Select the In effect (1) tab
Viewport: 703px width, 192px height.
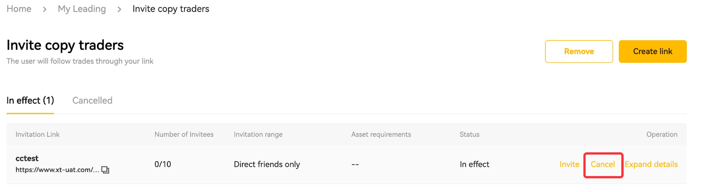(30, 100)
